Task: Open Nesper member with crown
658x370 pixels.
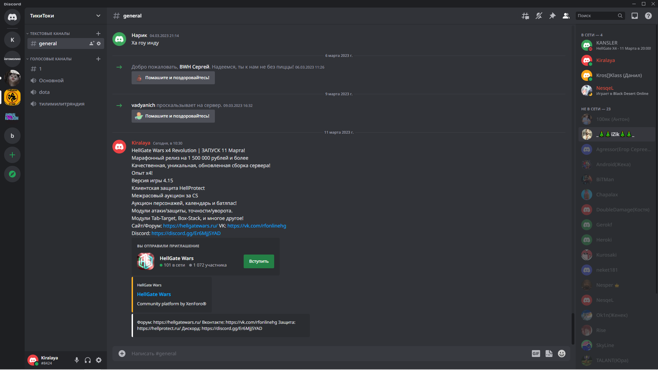Action: click(x=617, y=285)
